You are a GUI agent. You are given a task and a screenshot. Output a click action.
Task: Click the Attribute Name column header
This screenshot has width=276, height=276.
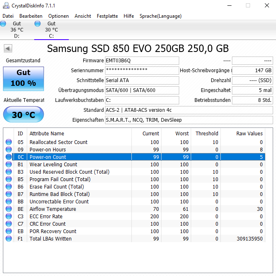point(79,133)
